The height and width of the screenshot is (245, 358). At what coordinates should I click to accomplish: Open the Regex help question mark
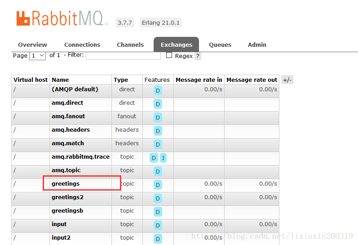pos(198,56)
